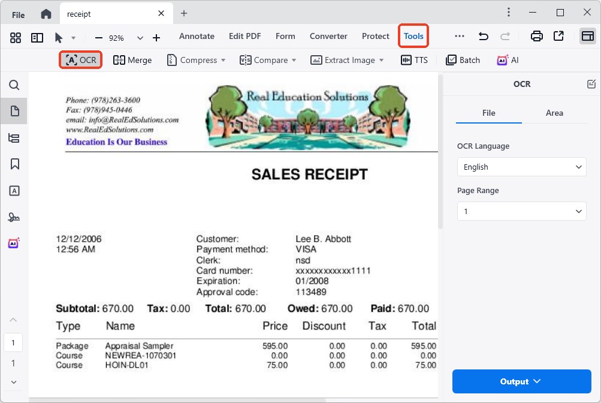Click the undo arrow
601x403 pixels.
(483, 37)
